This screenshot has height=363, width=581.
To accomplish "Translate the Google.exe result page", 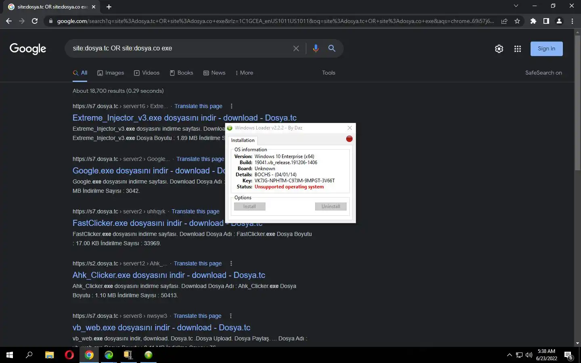I will click(200, 159).
